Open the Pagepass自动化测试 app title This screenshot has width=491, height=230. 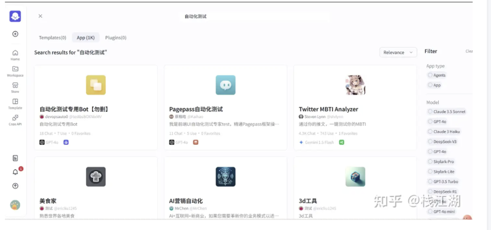(196, 109)
